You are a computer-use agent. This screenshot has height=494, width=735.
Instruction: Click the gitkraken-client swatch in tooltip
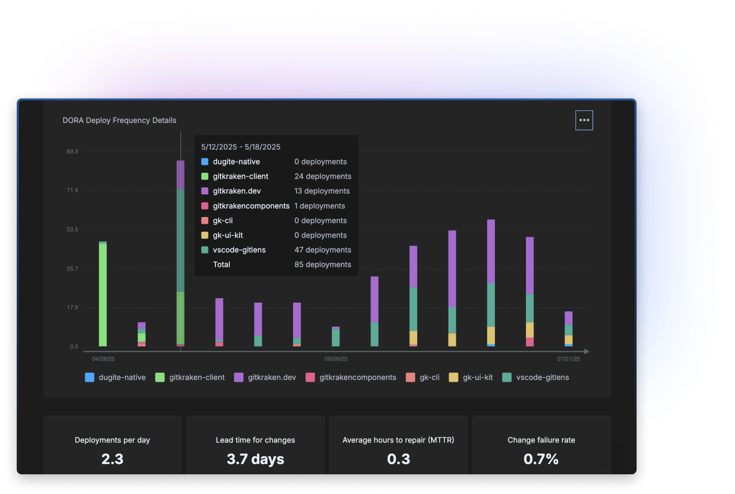[205, 176]
